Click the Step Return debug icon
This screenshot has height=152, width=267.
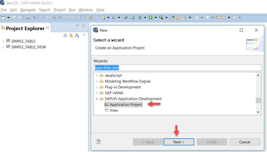pos(78,17)
